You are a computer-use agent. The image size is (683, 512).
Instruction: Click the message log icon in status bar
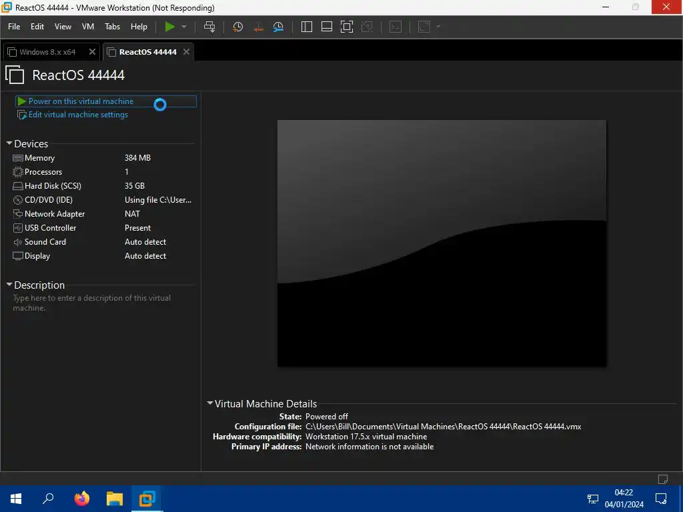click(663, 479)
